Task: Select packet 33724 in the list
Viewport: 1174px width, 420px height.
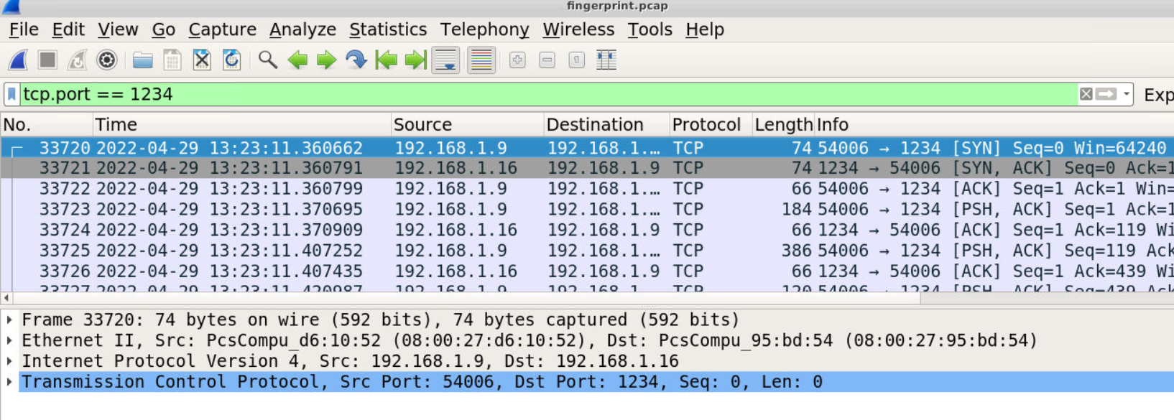Action: coord(587,230)
